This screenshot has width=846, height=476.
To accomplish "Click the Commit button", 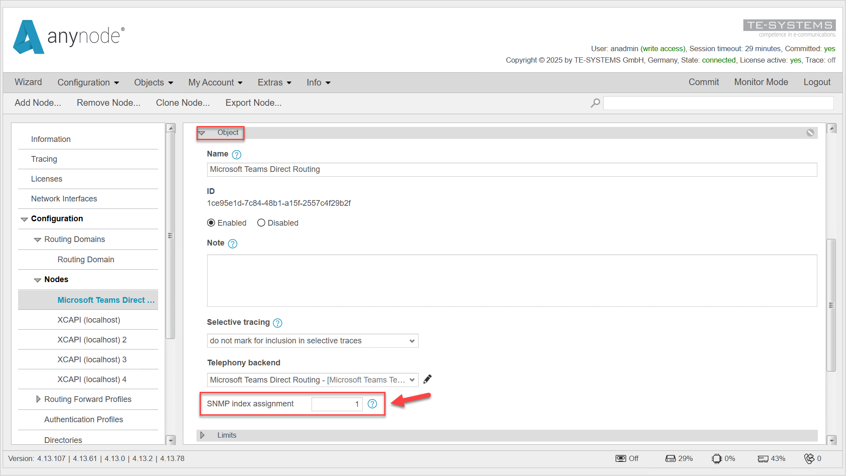I will (x=703, y=82).
